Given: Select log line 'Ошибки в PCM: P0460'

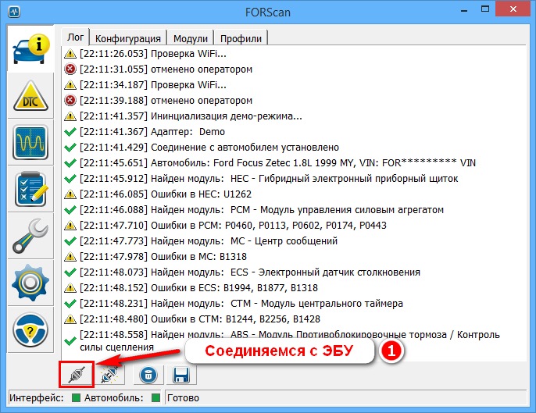Looking at the screenshot, I should (294, 225).
